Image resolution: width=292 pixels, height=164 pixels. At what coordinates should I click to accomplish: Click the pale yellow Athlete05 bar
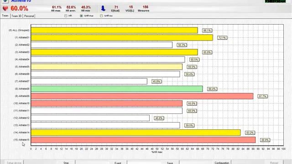click(107, 67)
